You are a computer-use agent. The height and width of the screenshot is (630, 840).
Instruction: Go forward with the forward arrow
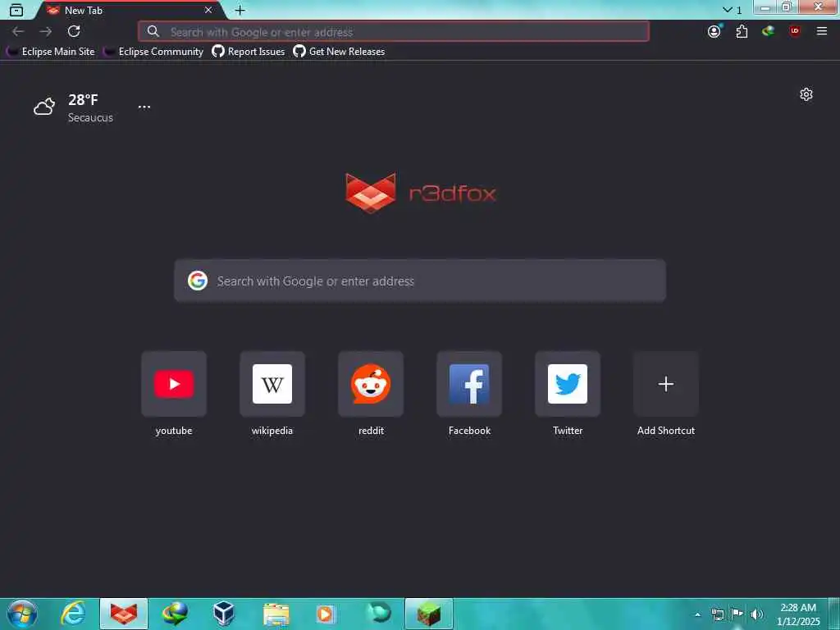(x=46, y=32)
